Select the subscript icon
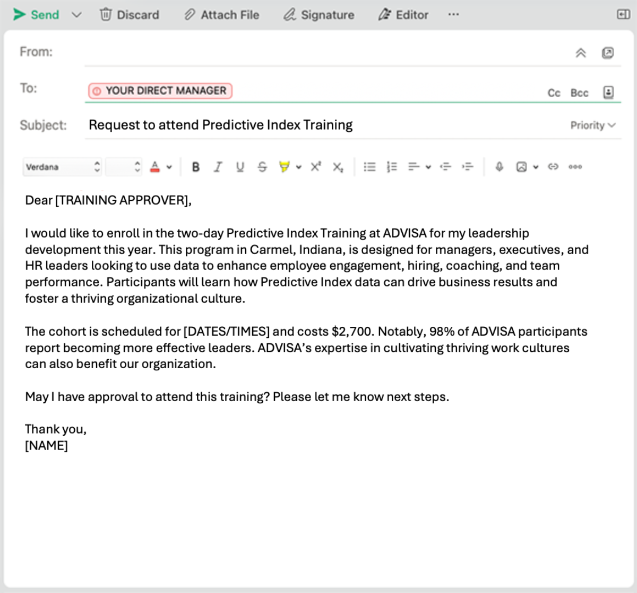The image size is (637, 593). (x=338, y=167)
